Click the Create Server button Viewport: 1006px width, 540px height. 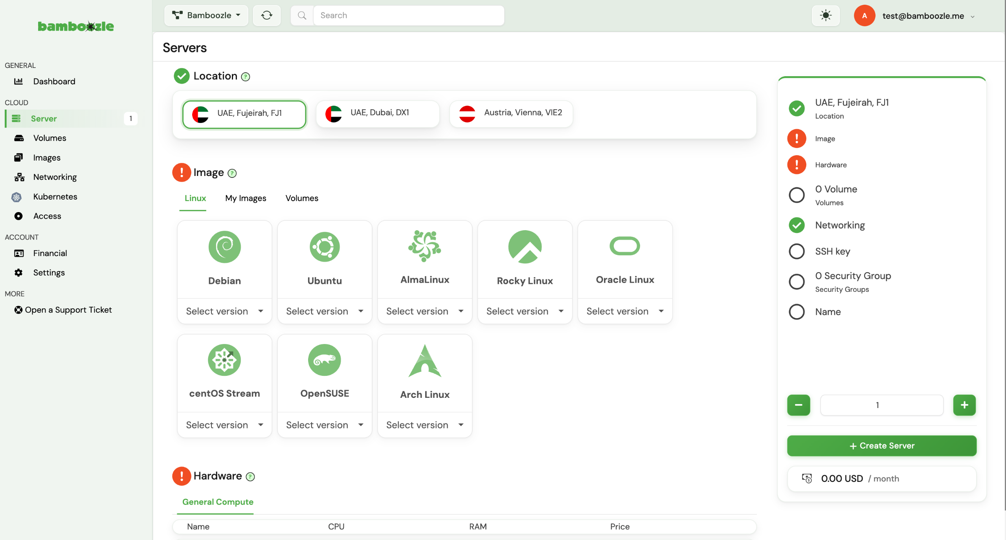881,446
